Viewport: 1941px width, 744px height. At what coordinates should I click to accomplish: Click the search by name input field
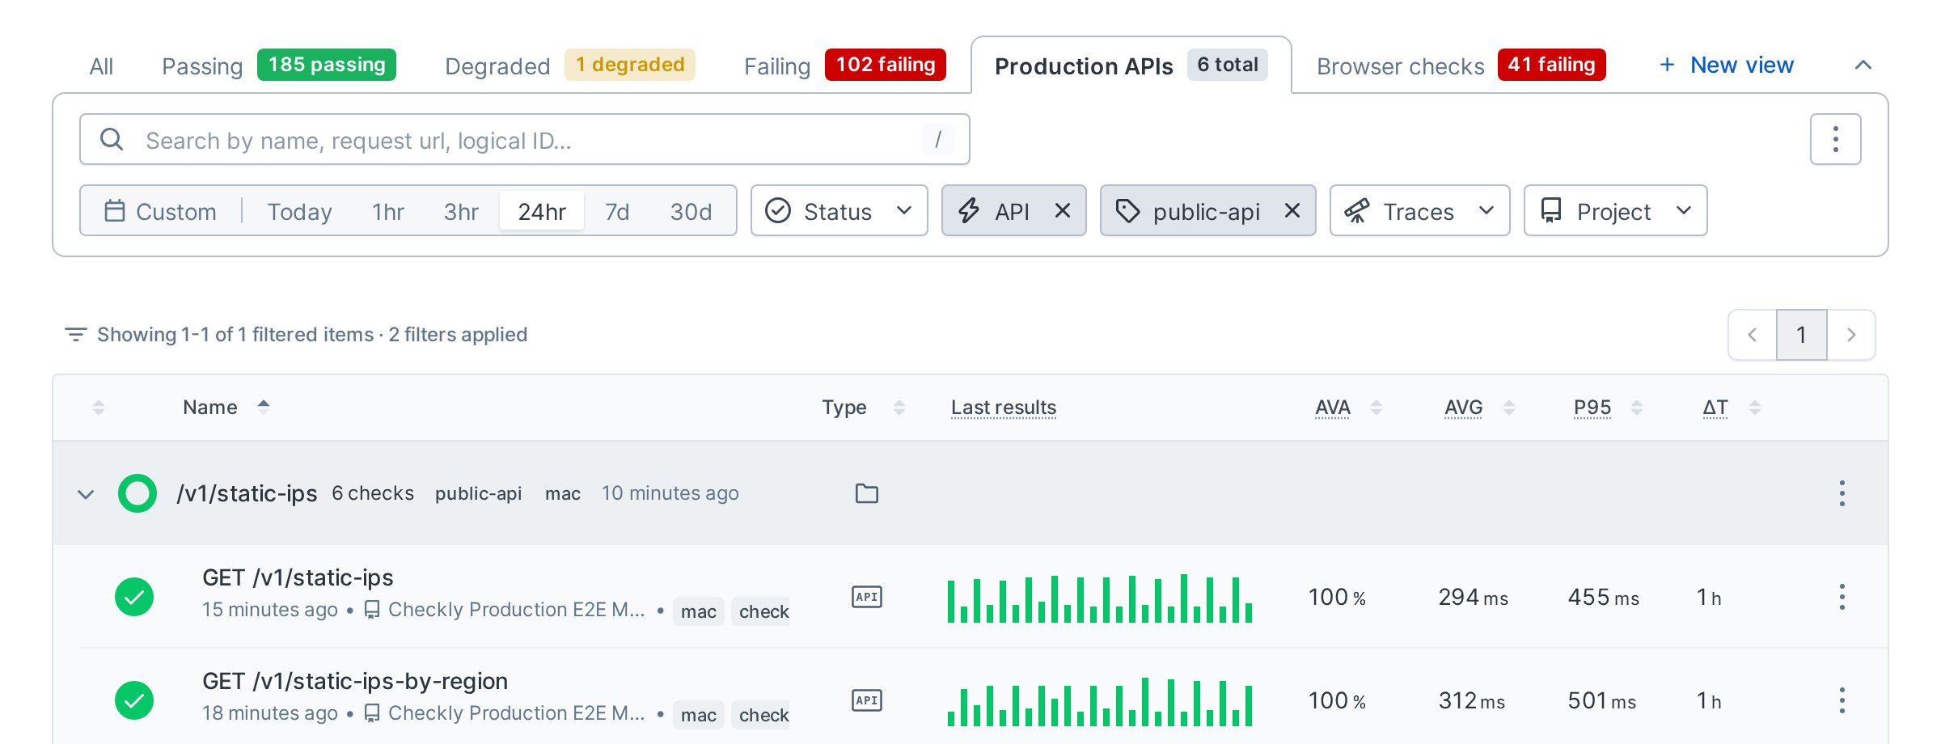[524, 139]
